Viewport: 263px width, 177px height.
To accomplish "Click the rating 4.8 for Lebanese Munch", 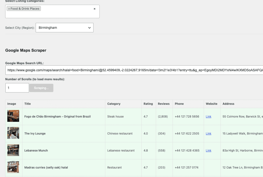I will point(146,151).
